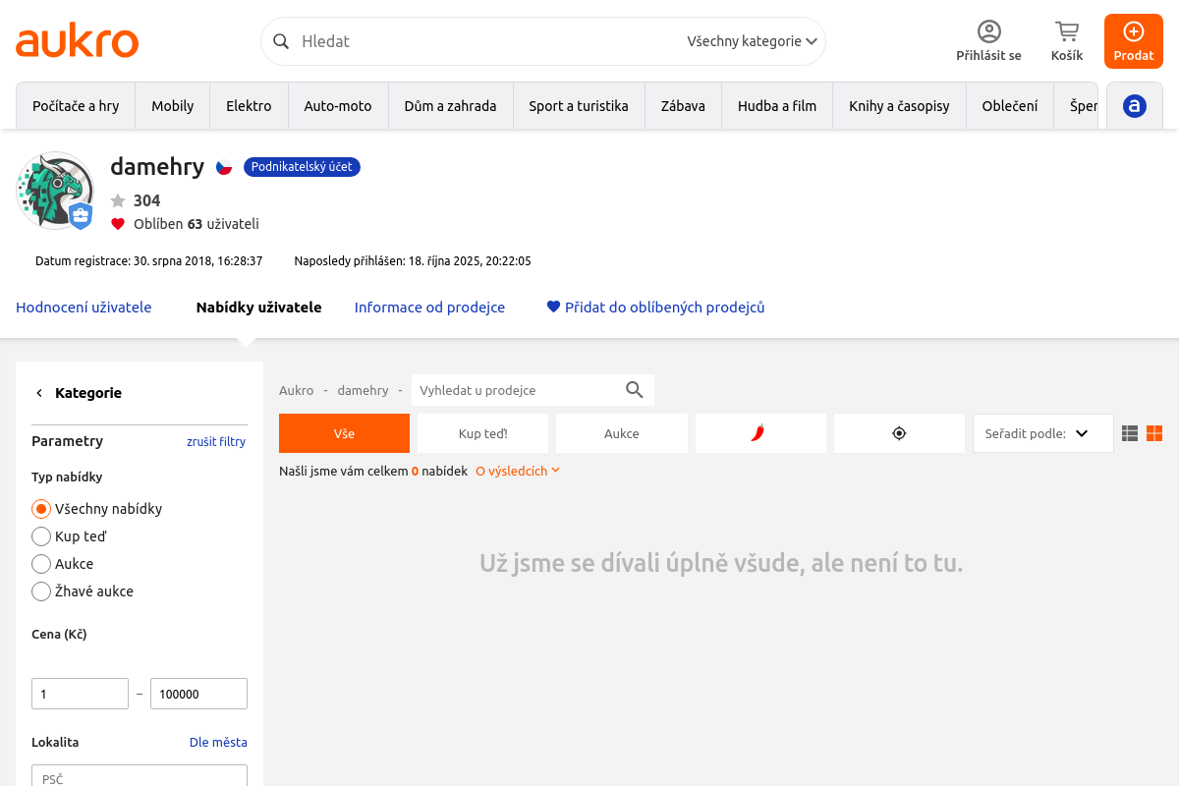
Task: Click the Hledat search input
Action: coord(486,41)
